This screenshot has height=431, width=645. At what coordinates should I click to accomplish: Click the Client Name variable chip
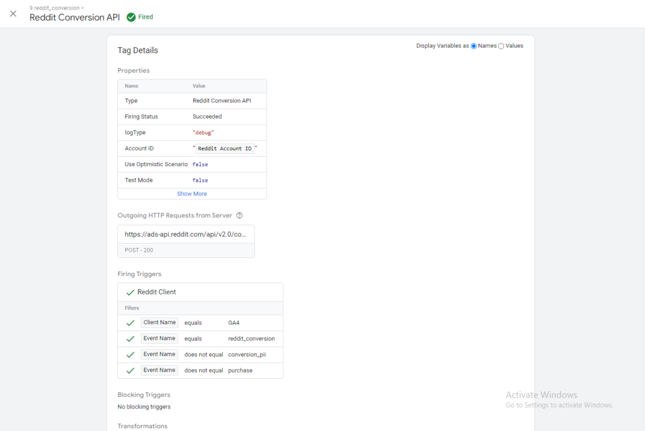tap(159, 323)
